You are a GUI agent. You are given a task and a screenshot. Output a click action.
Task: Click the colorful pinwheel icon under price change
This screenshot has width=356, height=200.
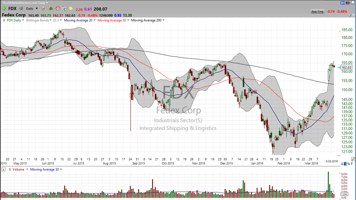[x=349, y=15]
